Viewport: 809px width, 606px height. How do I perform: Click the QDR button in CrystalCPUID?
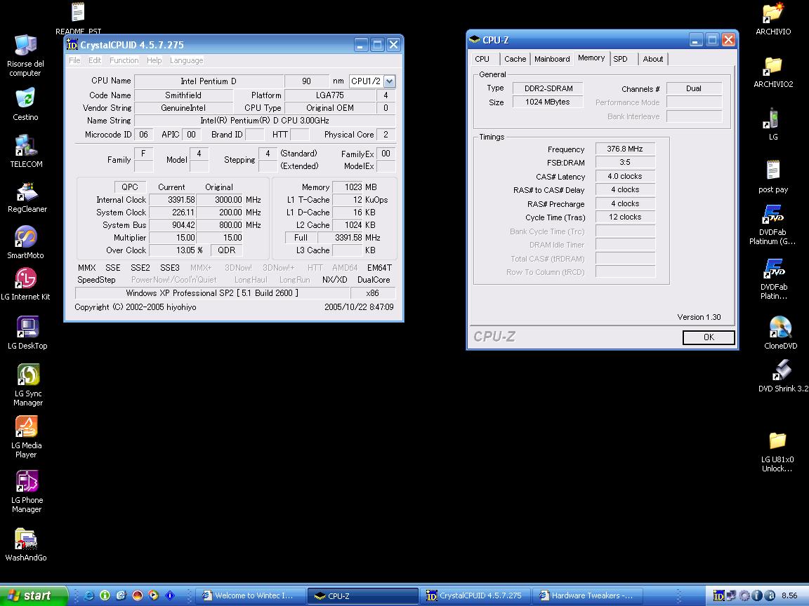227,250
